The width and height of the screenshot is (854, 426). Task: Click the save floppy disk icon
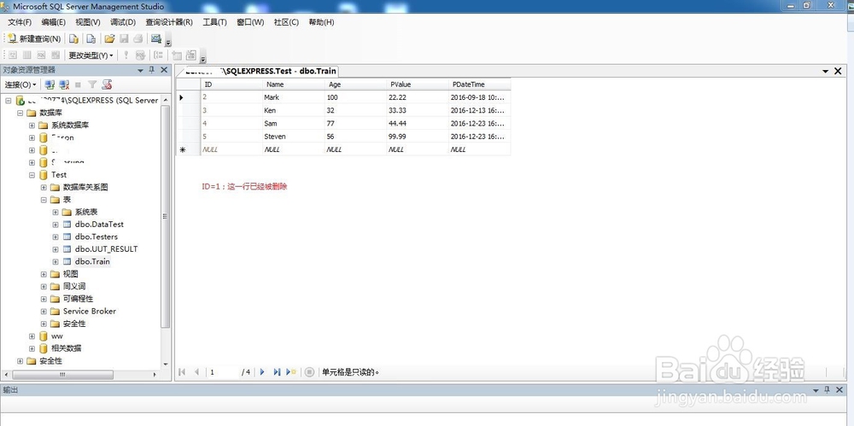click(x=124, y=38)
